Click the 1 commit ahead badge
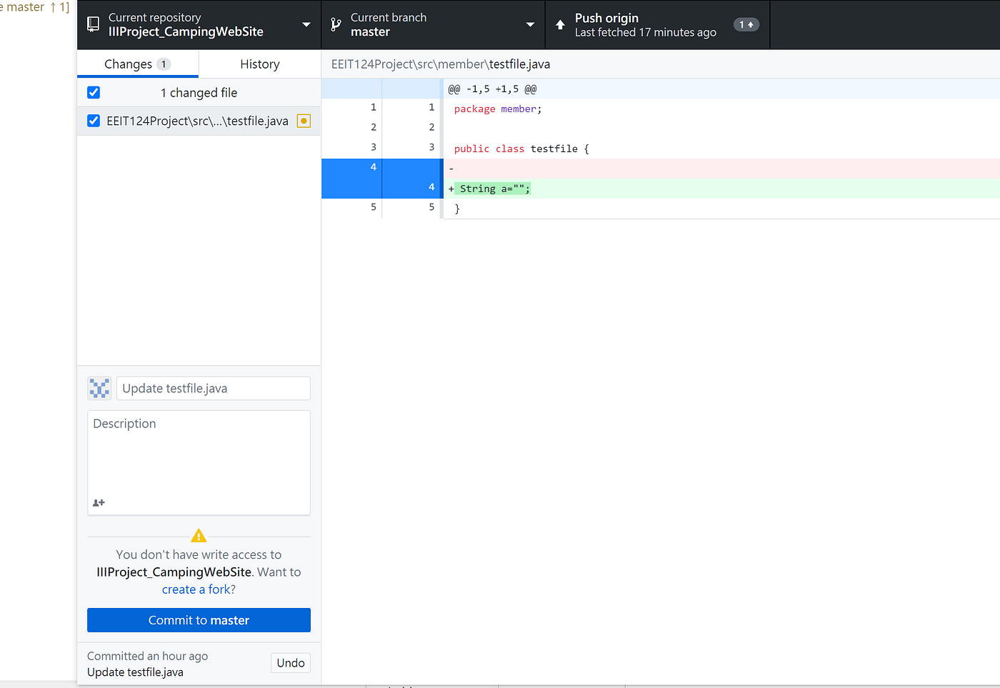The height and width of the screenshot is (688, 1000). coord(746,24)
